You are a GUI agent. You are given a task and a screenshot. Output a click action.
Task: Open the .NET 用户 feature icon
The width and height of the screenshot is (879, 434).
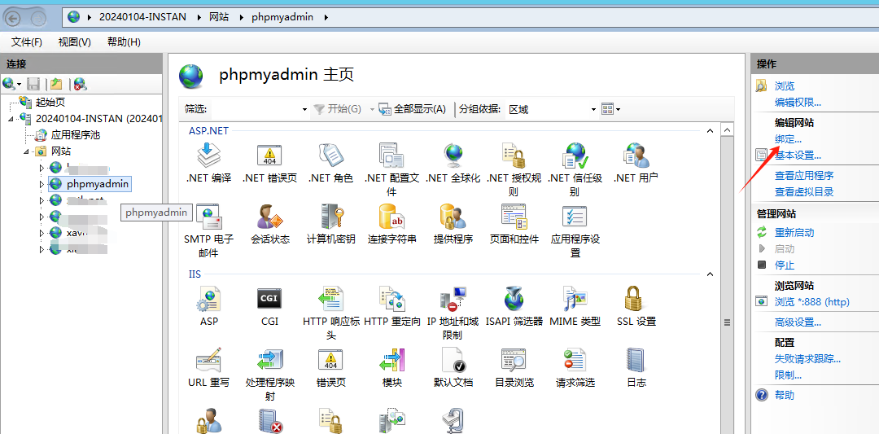(636, 156)
